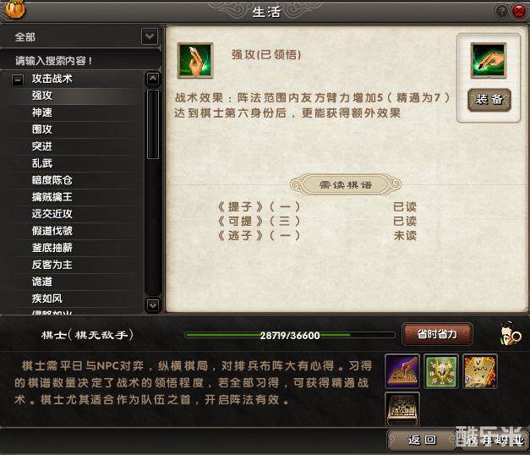Viewport: 530px width, 455px height.
Task: Click the 装备 button
Action: coord(489,100)
